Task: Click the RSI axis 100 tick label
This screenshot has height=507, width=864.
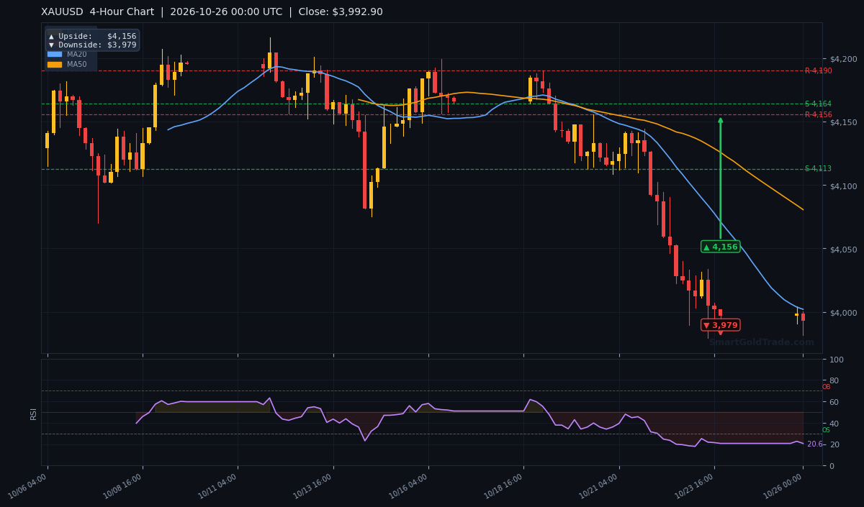Action: (x=837, y=360)
